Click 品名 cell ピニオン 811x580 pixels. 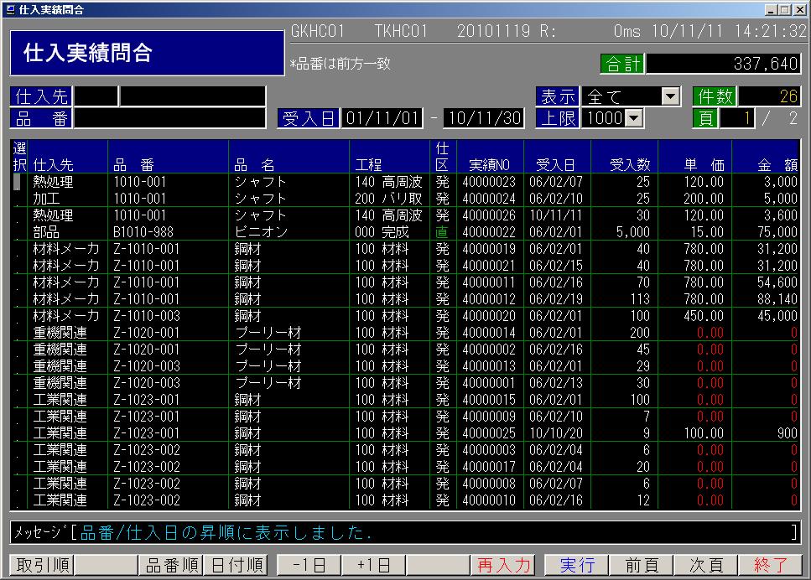[261, 232]
